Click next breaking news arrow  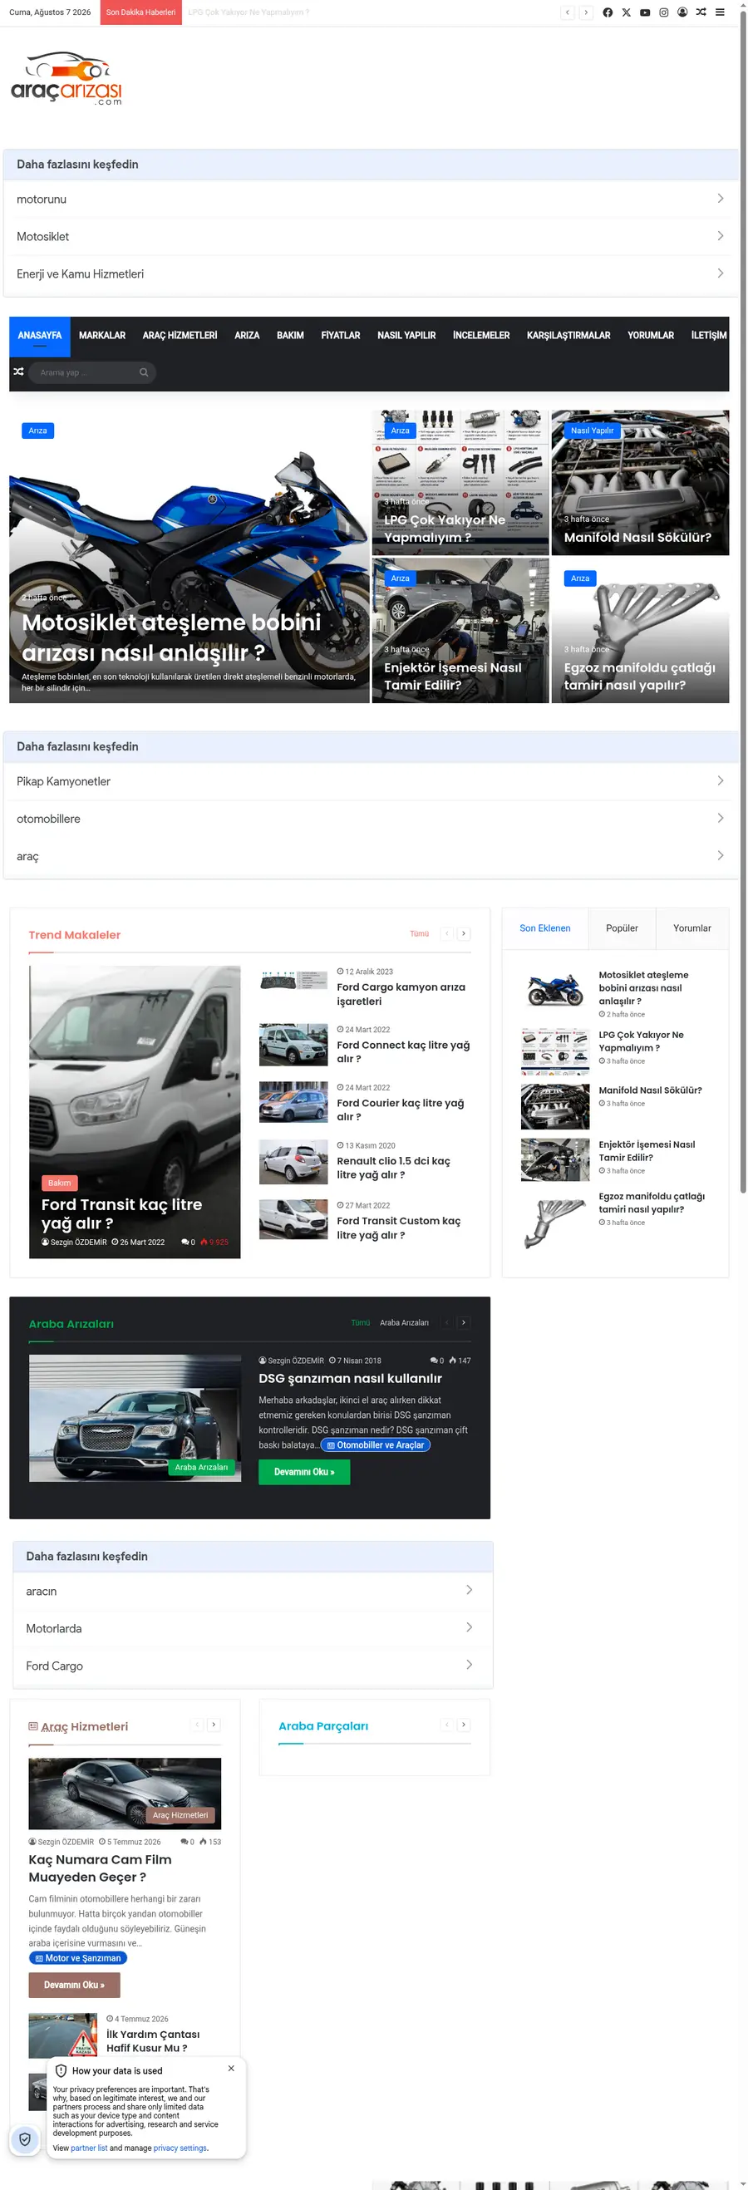coord(586,12)
